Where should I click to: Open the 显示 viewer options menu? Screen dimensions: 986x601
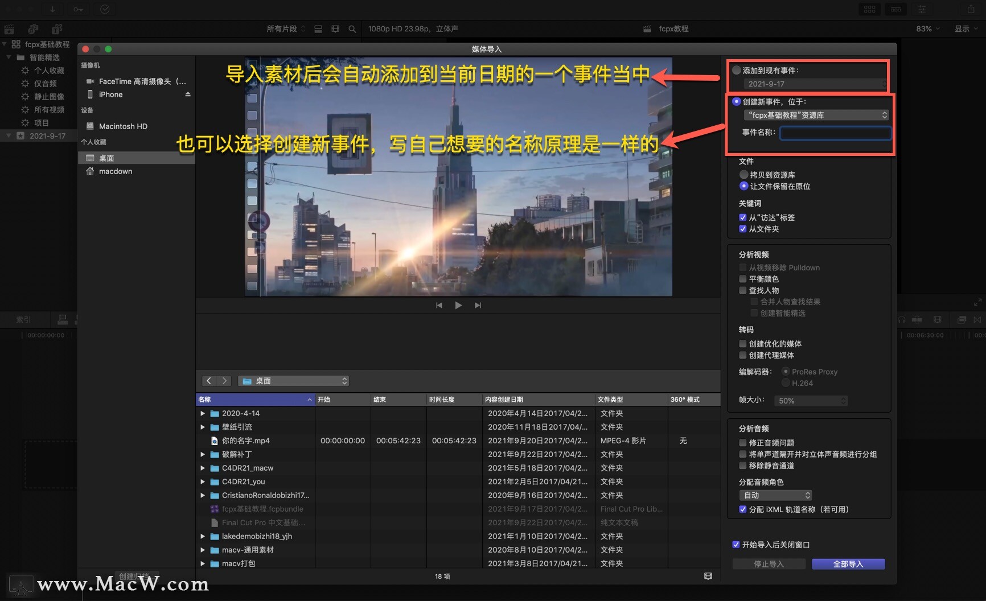coord(966,29)
